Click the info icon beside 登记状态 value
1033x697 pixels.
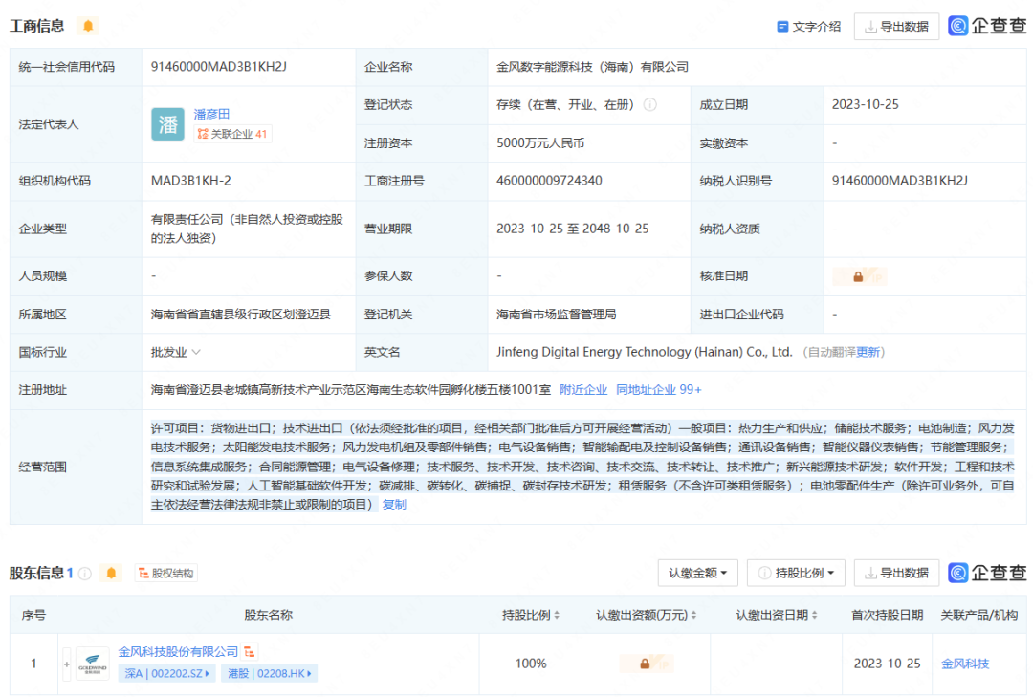point(650,104)
